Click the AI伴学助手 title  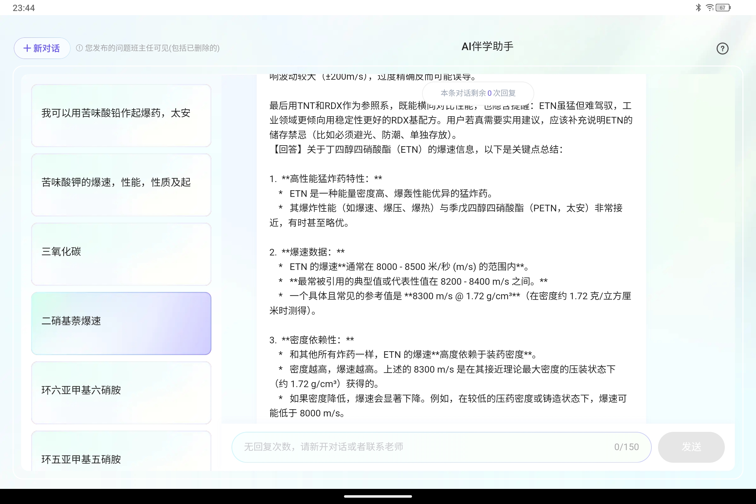(x=487, y=47)
